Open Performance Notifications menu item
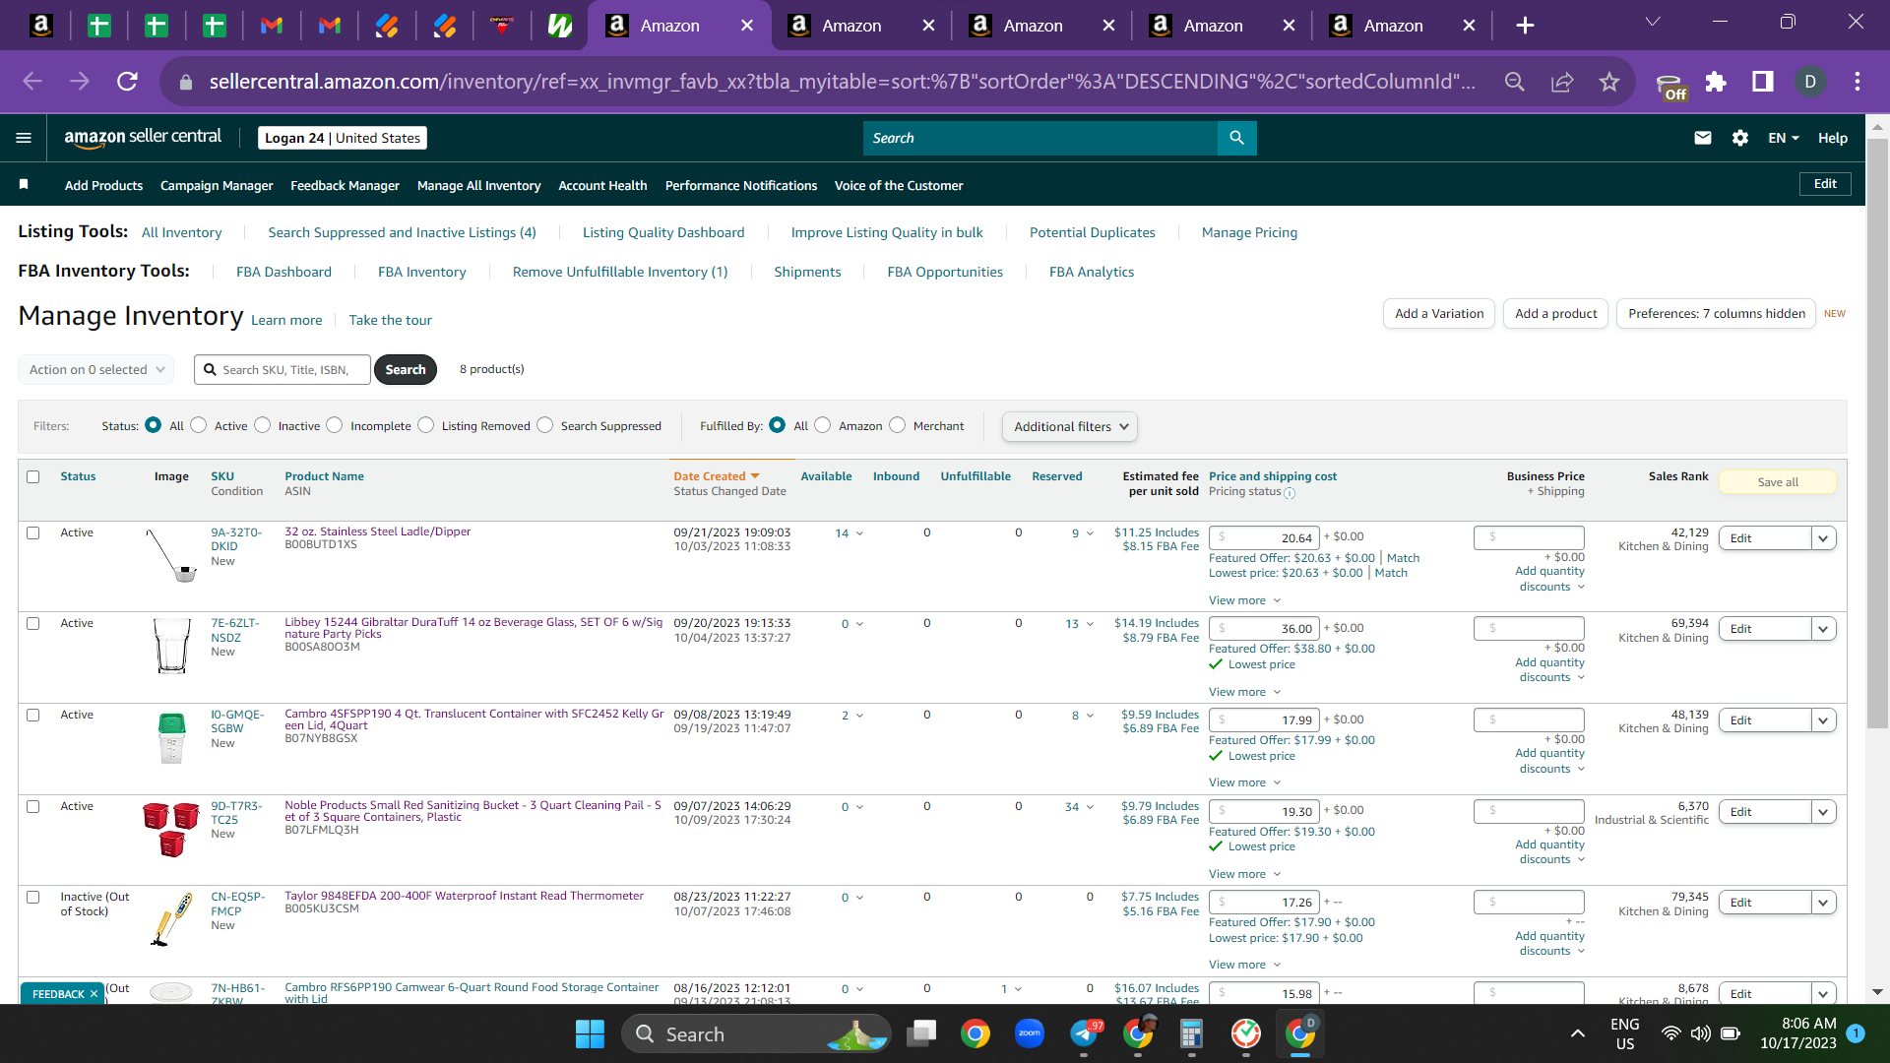Image resolution: width=1890 pixels, height=1063 pixels. click(741, 185)
